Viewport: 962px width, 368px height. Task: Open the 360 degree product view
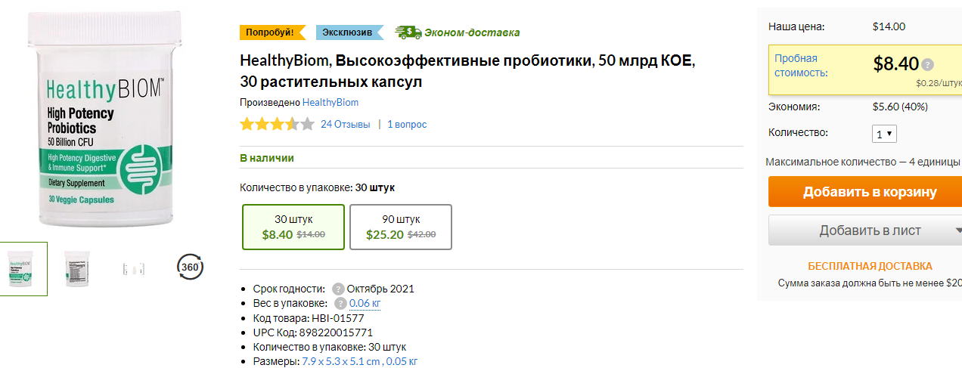190,267
